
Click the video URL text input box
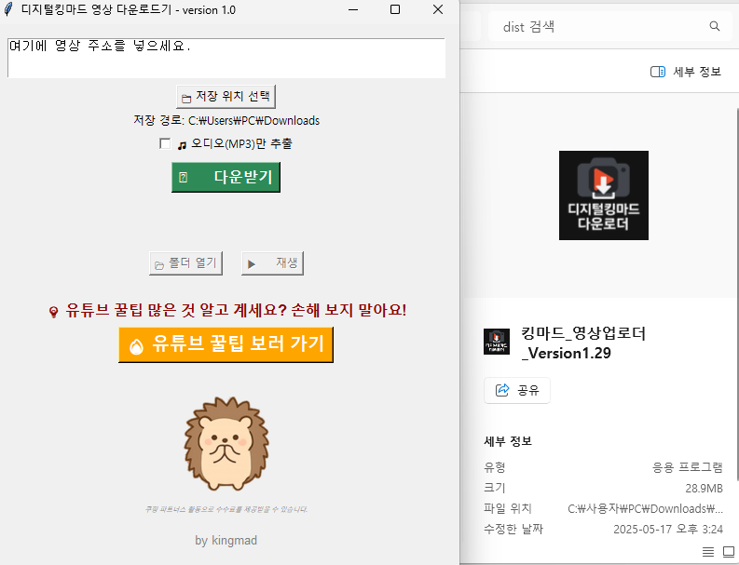(226, 58)
